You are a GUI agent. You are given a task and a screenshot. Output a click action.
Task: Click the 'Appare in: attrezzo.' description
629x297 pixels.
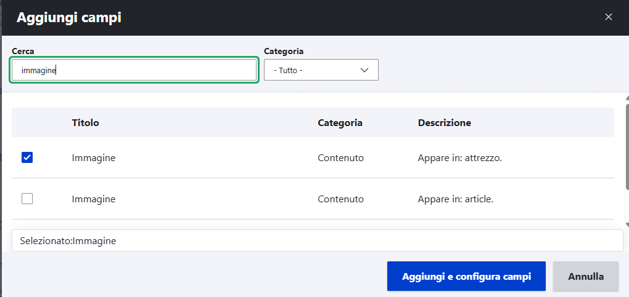point(460,158)
